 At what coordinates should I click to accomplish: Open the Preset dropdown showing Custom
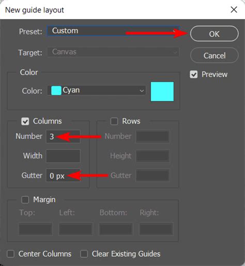pos(113,31)
